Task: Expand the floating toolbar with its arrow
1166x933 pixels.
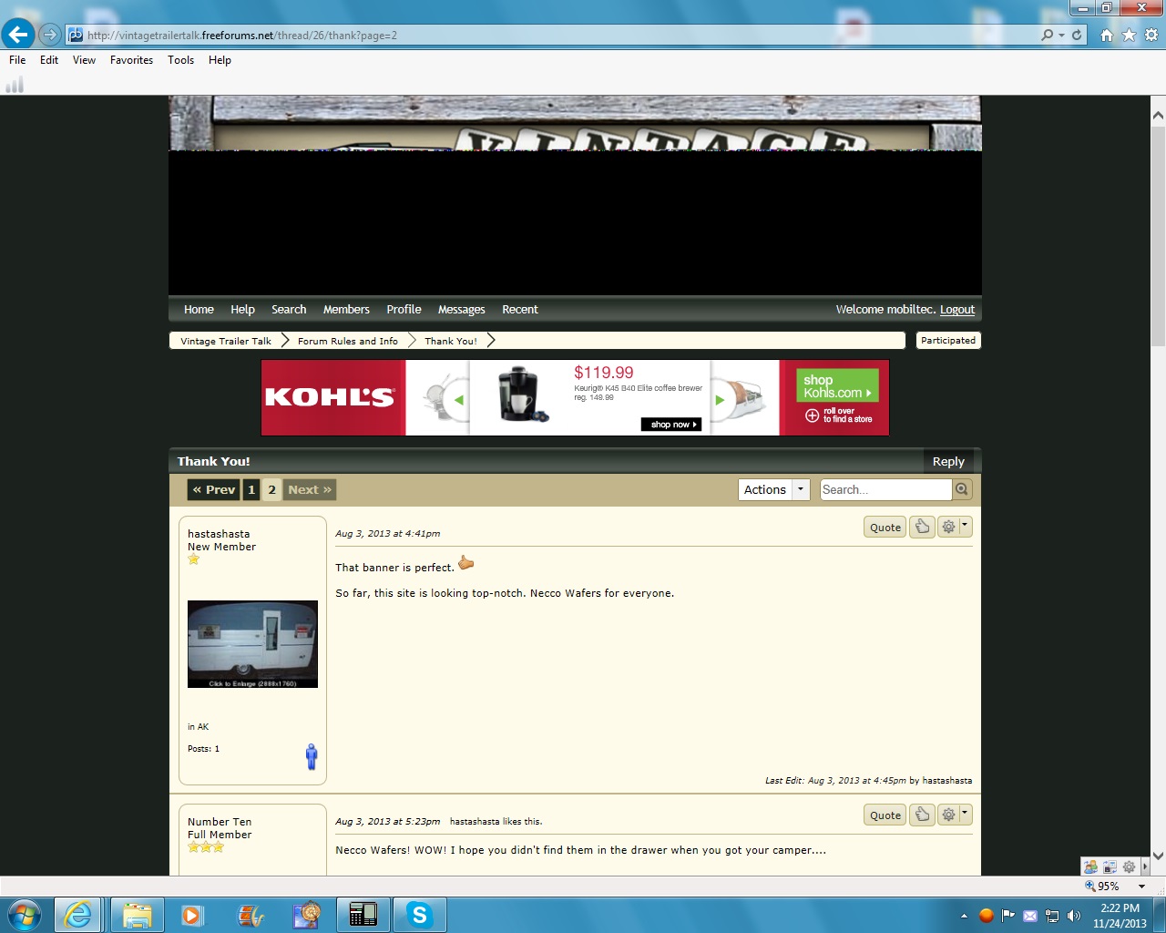Action: click(1145, 867)
